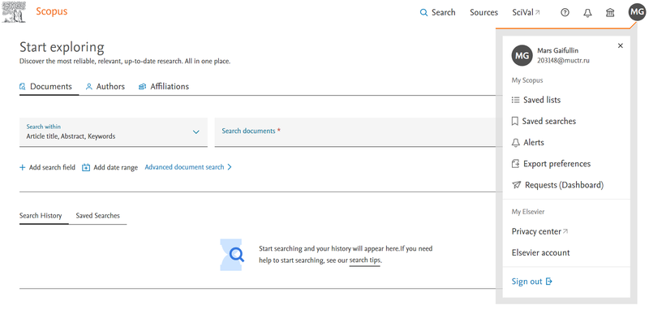Click the Privacy center external arrow icon
The width and height of the screenshot is (649, 314).
tap(565, 231)
